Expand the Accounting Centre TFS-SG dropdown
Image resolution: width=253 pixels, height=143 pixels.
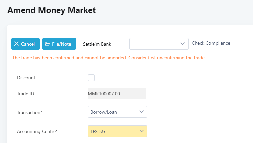[x=117, y=131]
